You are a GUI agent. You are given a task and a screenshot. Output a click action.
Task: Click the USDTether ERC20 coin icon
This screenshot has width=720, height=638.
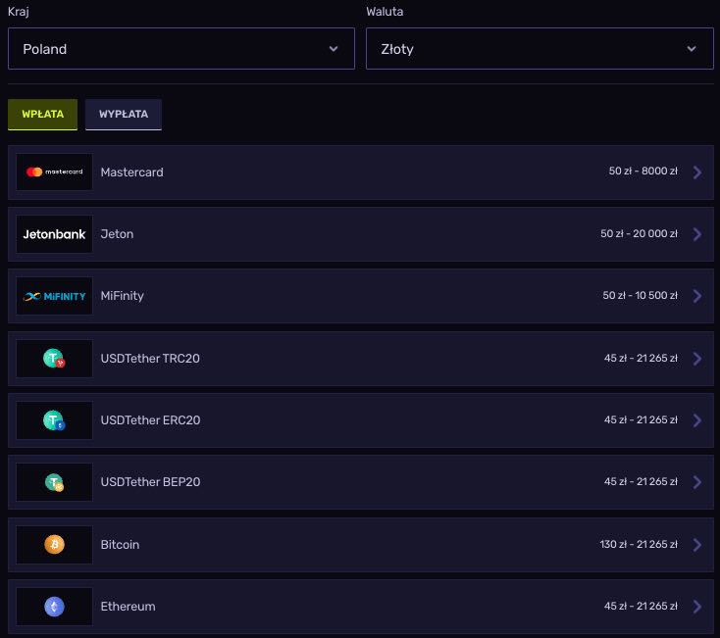pyautogui.click(x=54, y=420)
